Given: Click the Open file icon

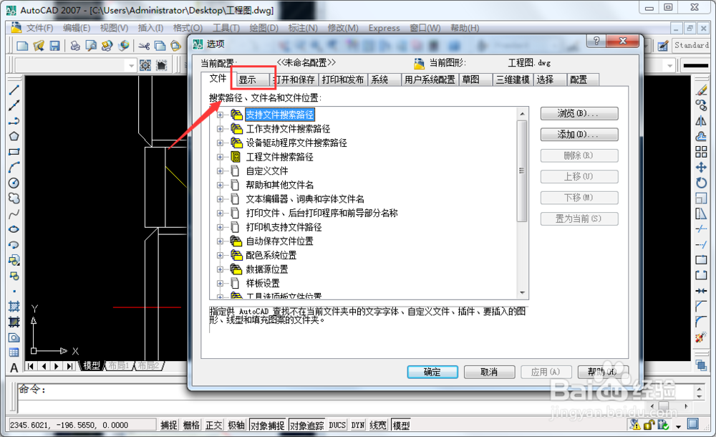Looking at the screenshot, I should click(39, 46).
